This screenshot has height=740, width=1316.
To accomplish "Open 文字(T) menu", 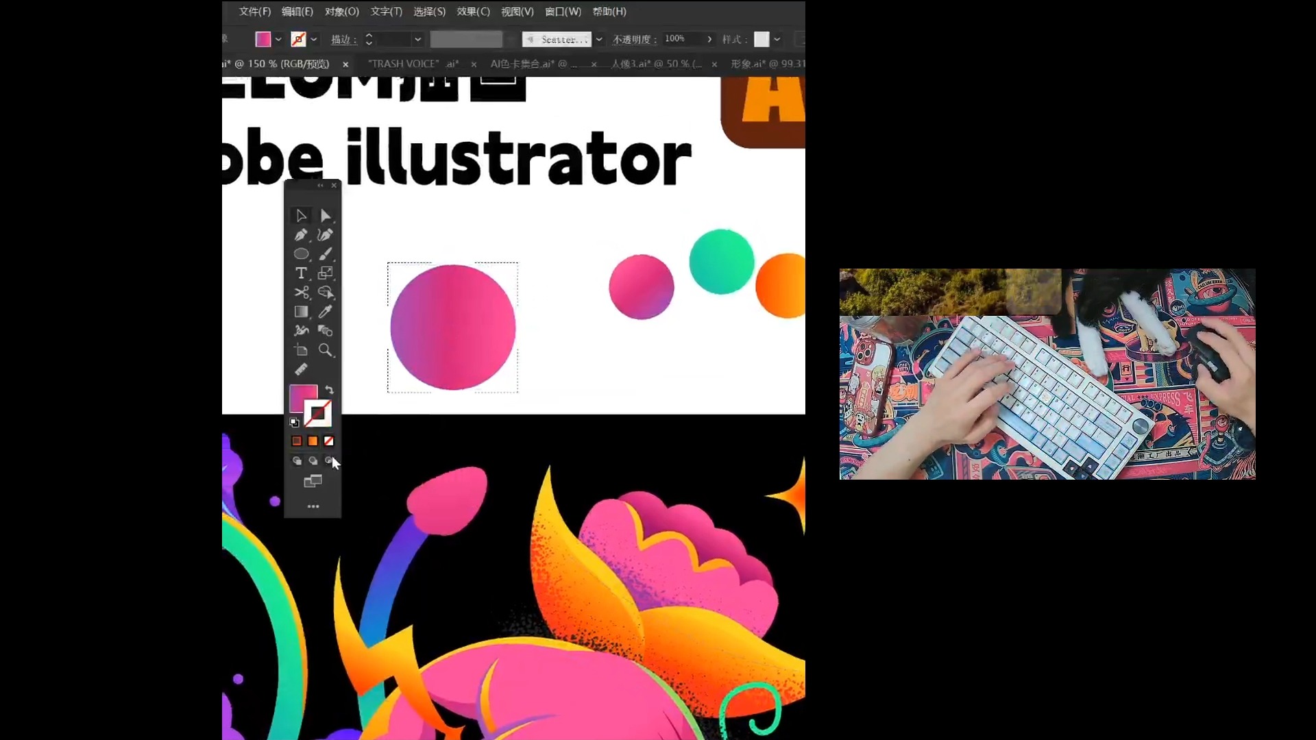I will point(387,12).
